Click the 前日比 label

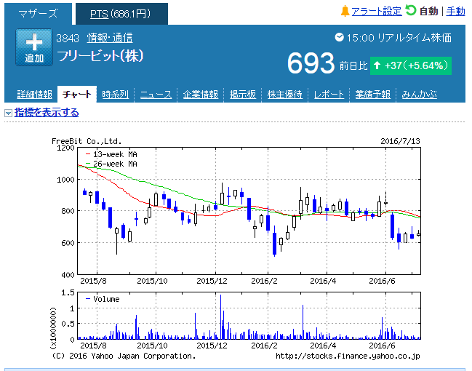353,66
